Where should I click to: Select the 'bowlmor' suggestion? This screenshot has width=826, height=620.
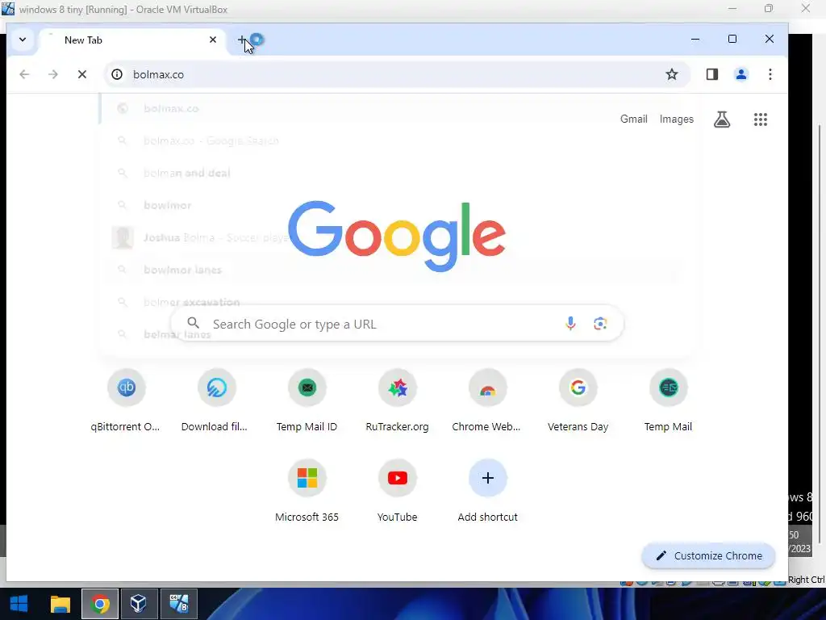(395, 205)
